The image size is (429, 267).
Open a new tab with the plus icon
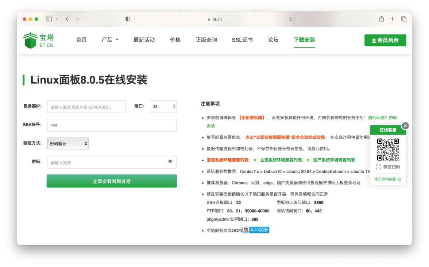point(392,19)
